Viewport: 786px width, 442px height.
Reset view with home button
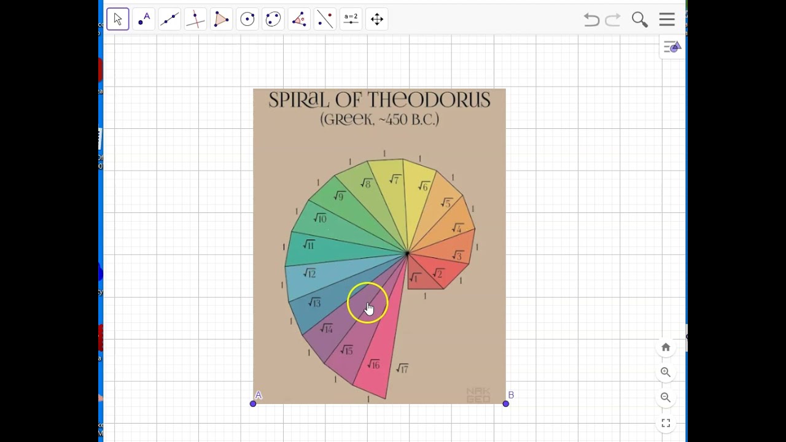666,347
